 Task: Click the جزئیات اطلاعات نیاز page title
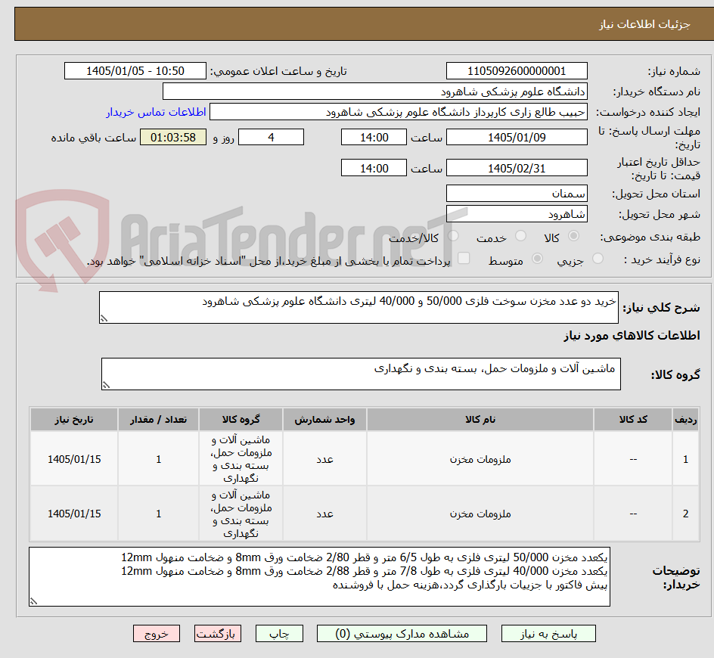[x=644, y=24]
